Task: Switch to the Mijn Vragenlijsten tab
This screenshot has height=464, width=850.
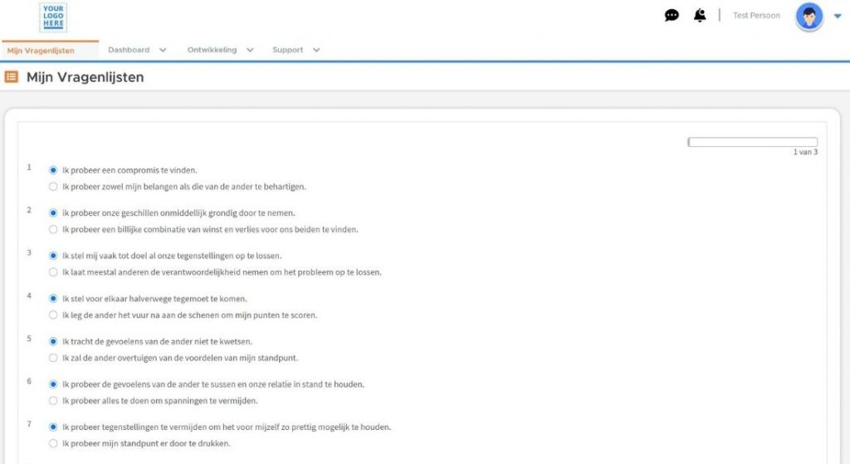Action: 41,51
